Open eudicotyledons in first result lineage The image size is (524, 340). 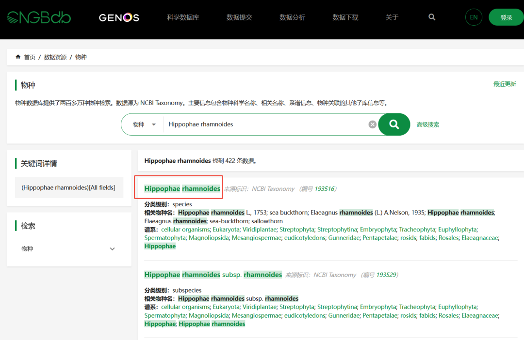tap(304, 238)
